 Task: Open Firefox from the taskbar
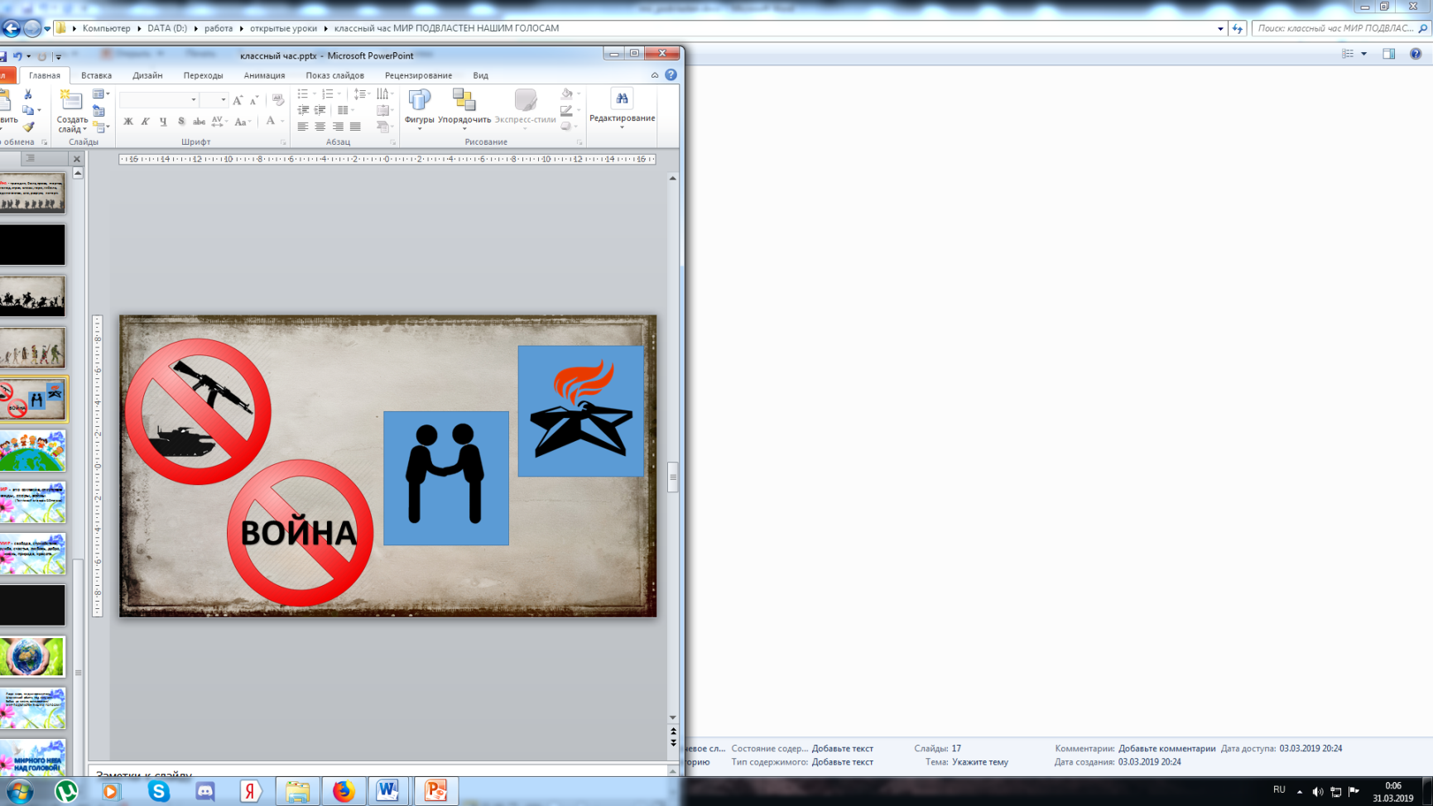pos(344,791)
